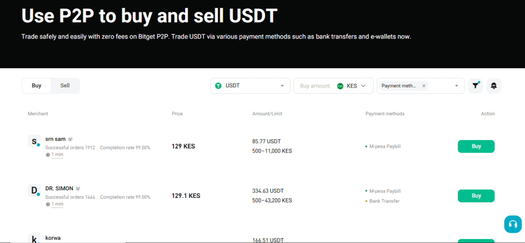Expand the Payment methods dropdown arrow

click(x=456, y=86)
